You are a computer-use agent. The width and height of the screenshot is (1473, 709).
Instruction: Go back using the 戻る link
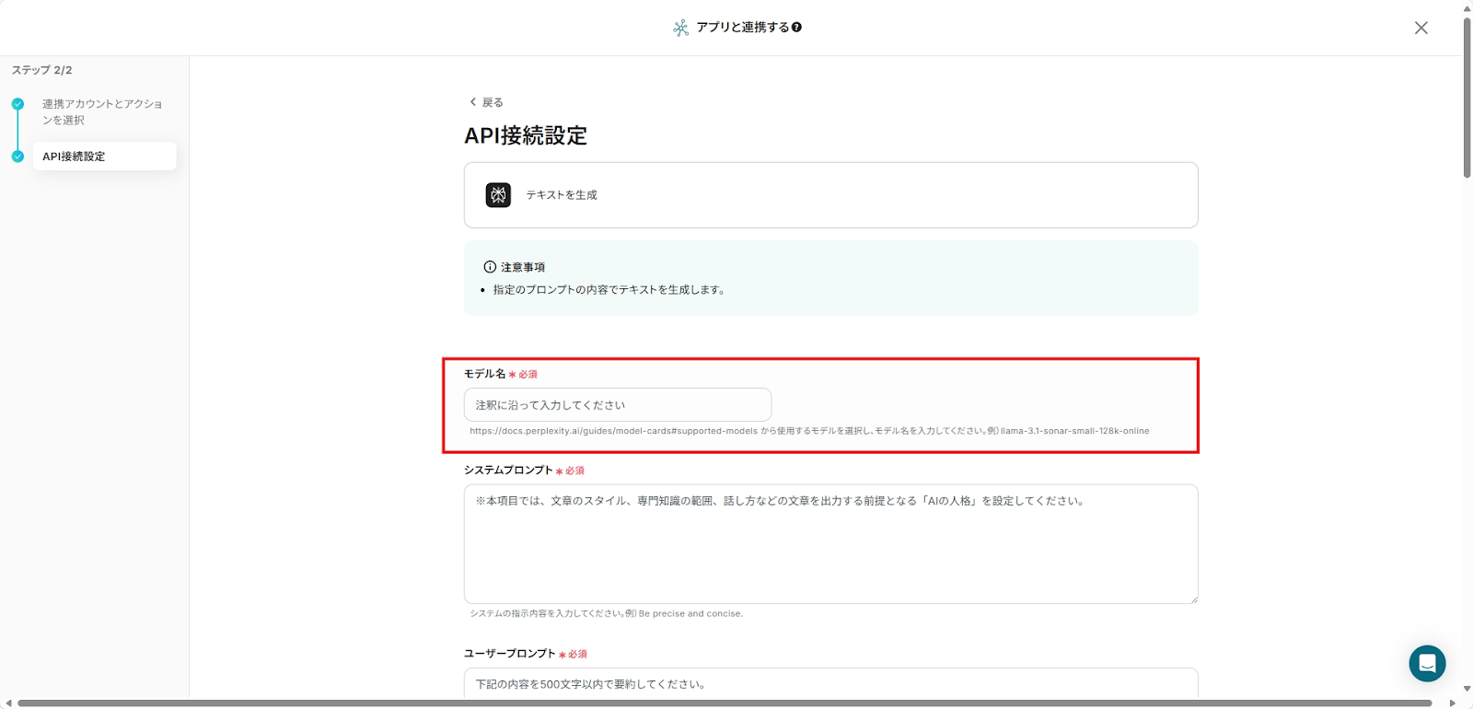[x=486, y=102]
